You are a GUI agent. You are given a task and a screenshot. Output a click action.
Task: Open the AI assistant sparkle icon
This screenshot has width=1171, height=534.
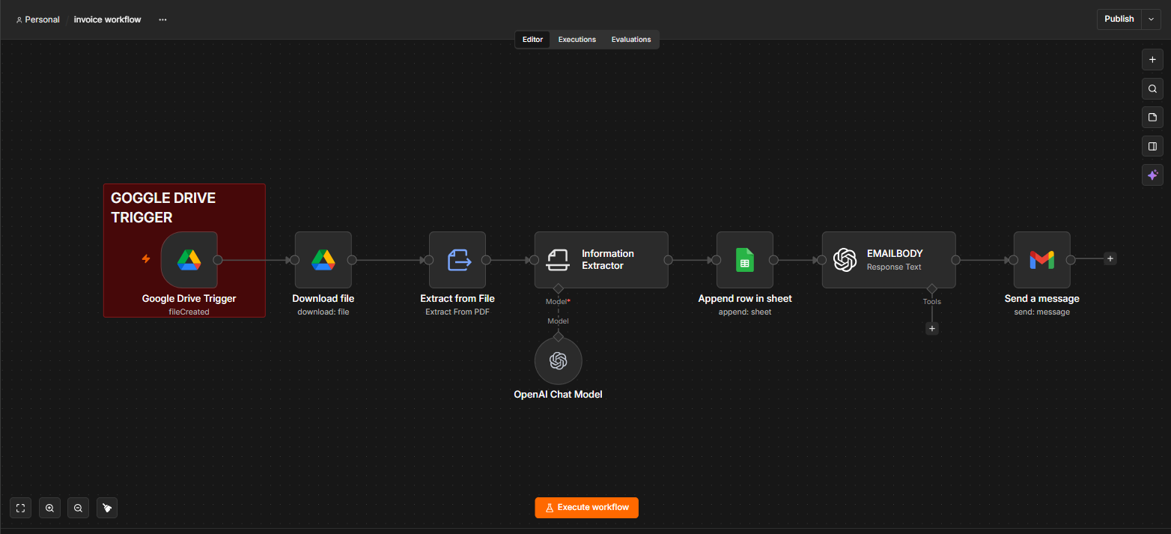pos(1152,175)
